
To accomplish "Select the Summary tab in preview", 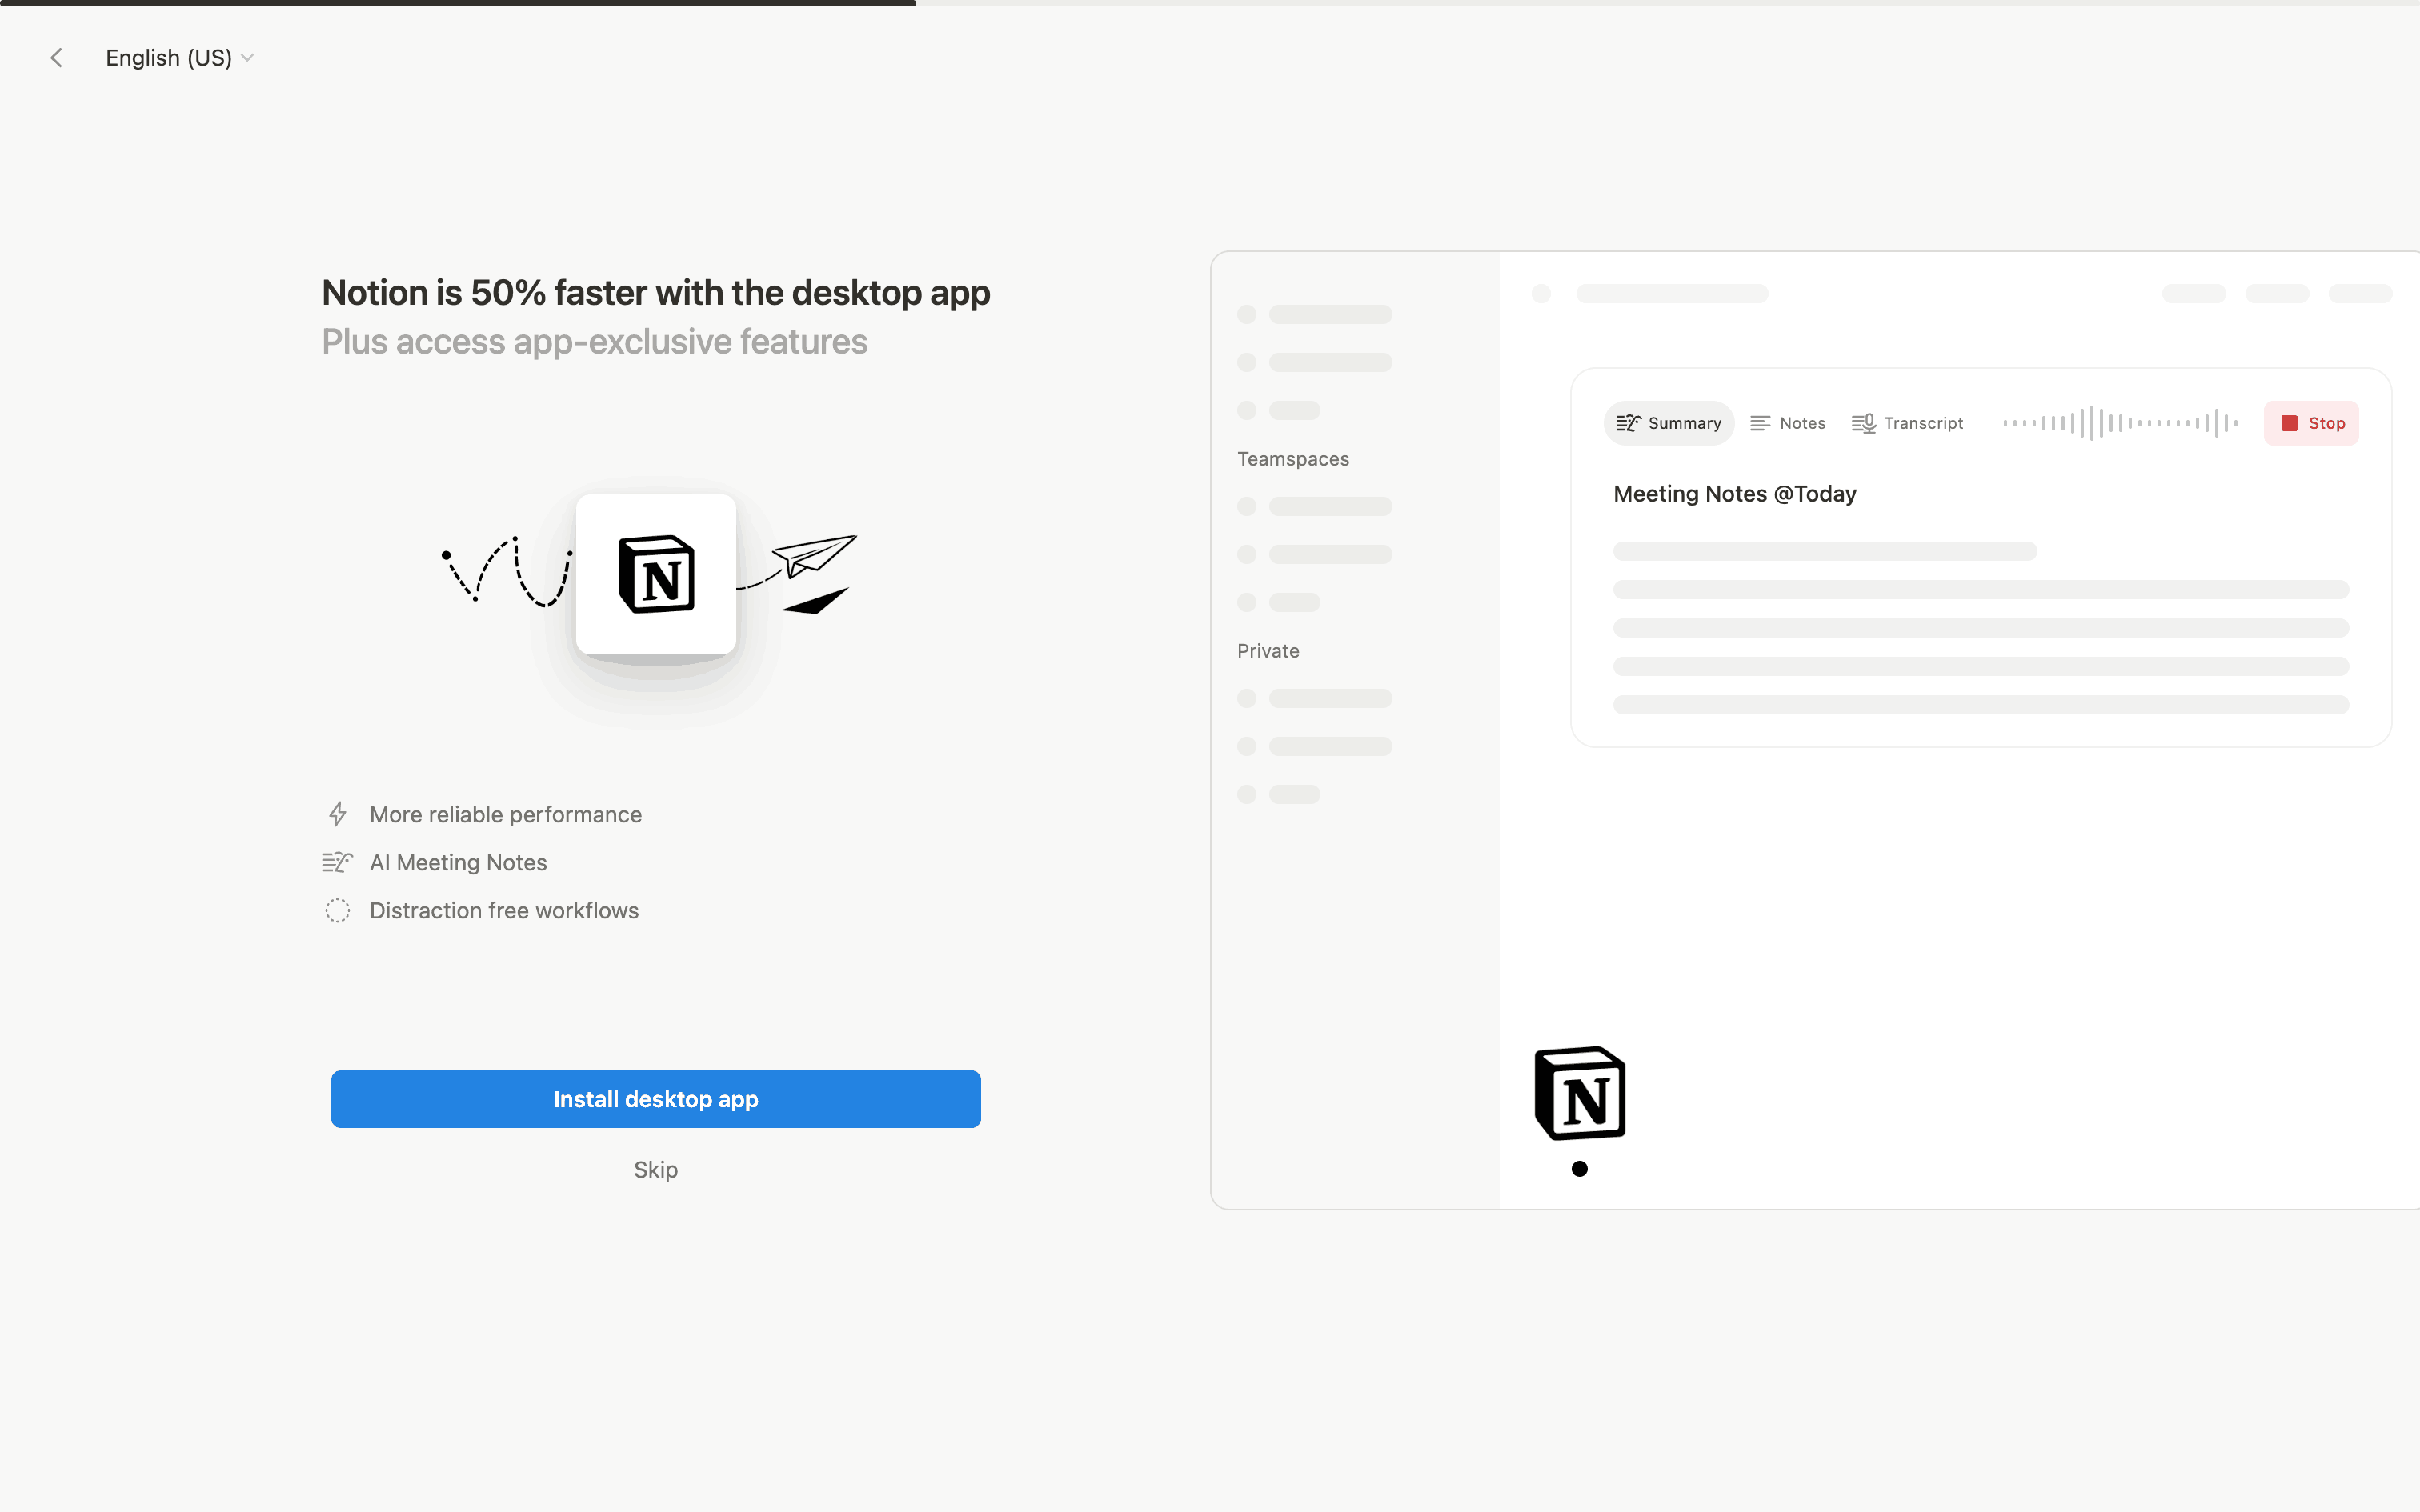I will tap(1669, 423).
